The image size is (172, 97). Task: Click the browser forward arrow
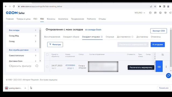10,6
